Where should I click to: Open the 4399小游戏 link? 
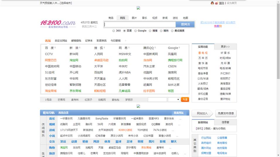[x=125, y=130]
